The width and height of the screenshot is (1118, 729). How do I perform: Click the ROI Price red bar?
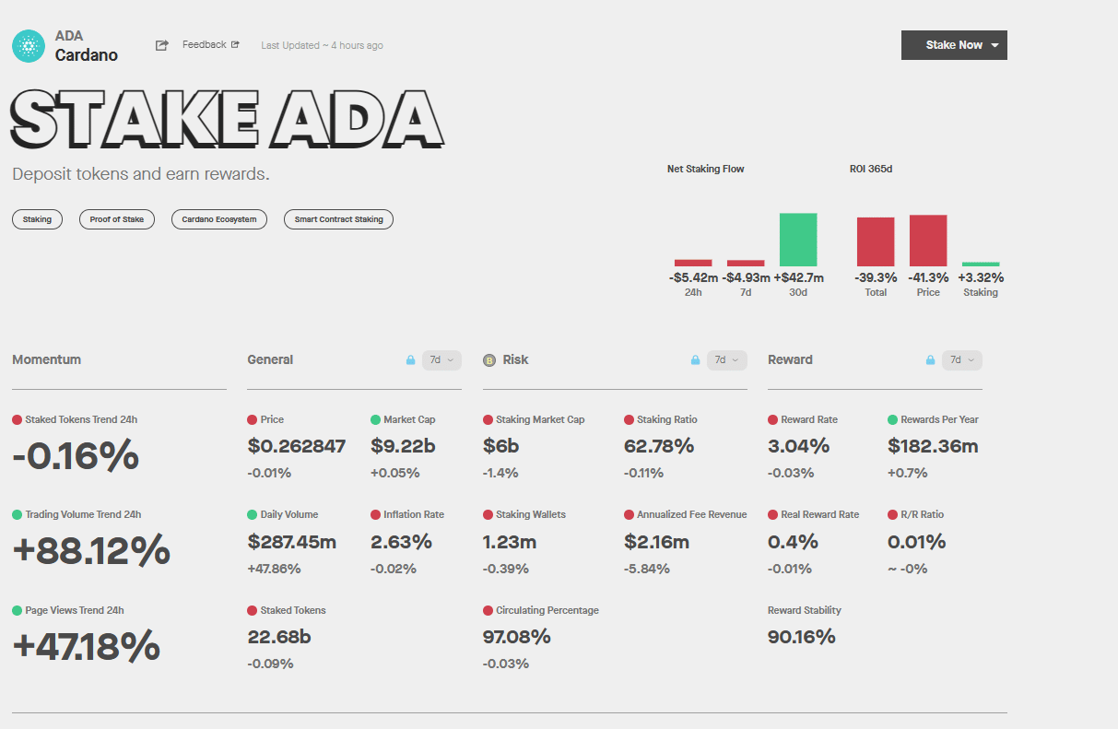(x=928, y=241)
